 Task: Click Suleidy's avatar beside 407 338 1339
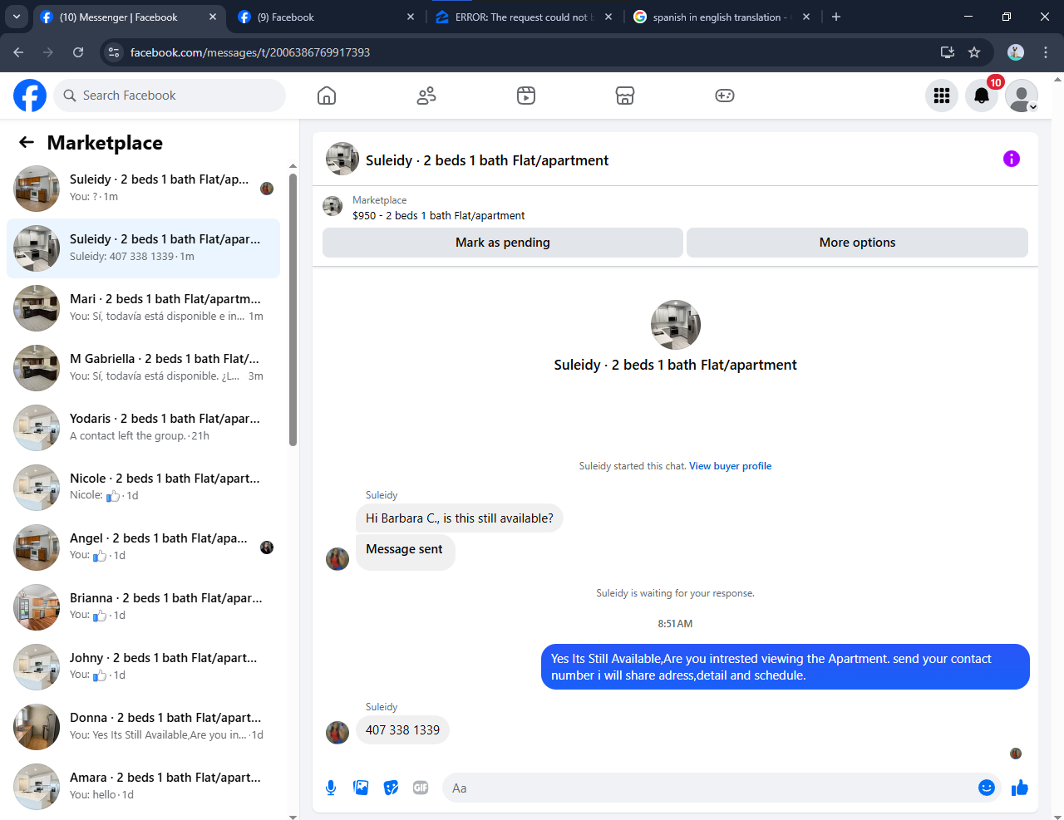coord(337,732)
